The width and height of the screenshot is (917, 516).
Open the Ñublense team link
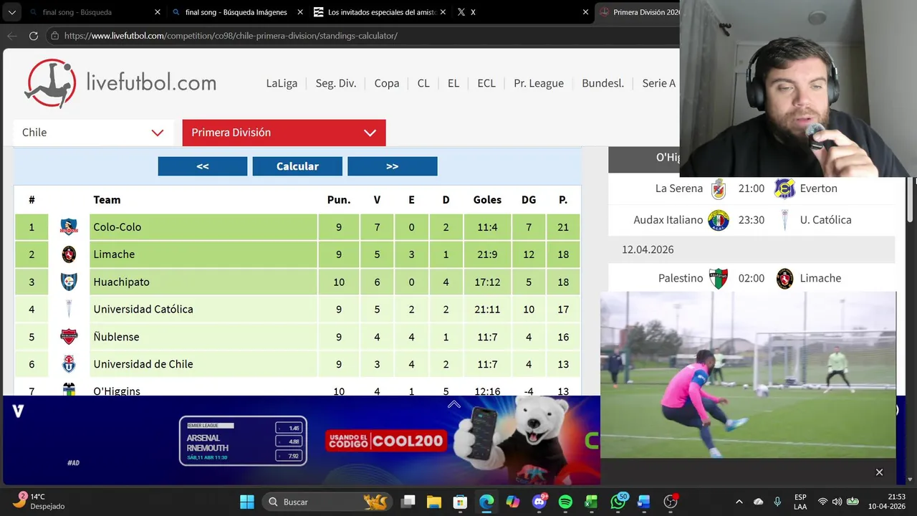pyautogui.click(x=116, y=337)
